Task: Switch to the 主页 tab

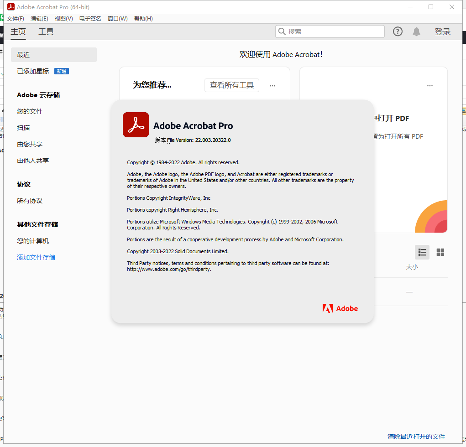Action: [18, 31]
